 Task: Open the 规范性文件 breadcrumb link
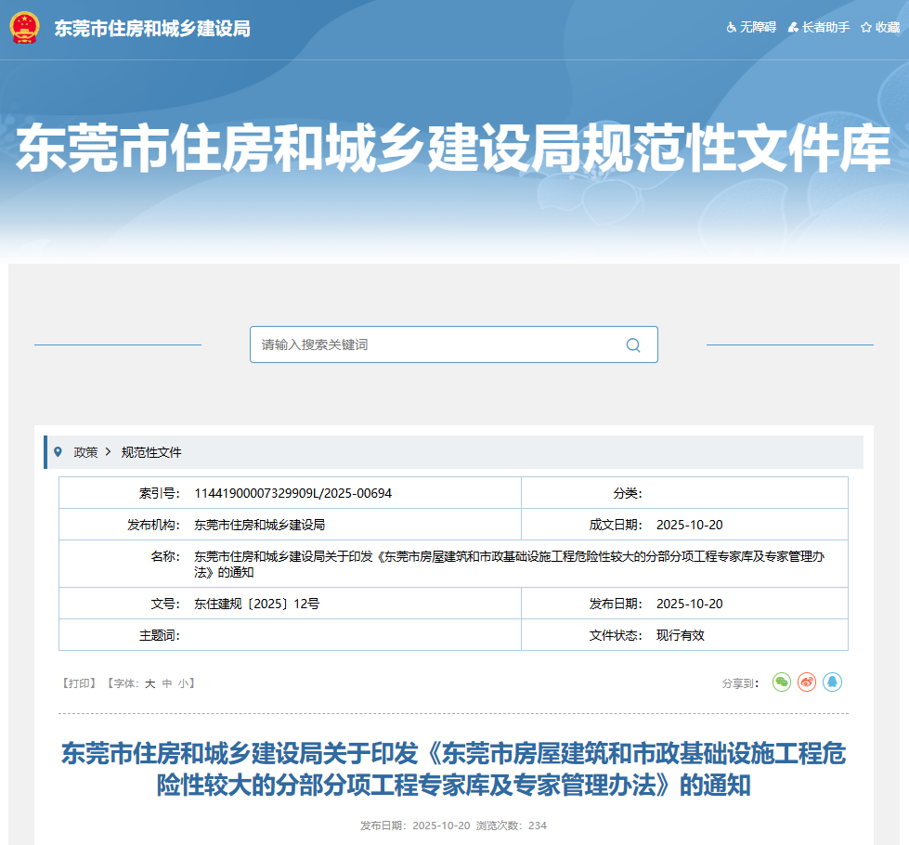[x=149, y=452]
